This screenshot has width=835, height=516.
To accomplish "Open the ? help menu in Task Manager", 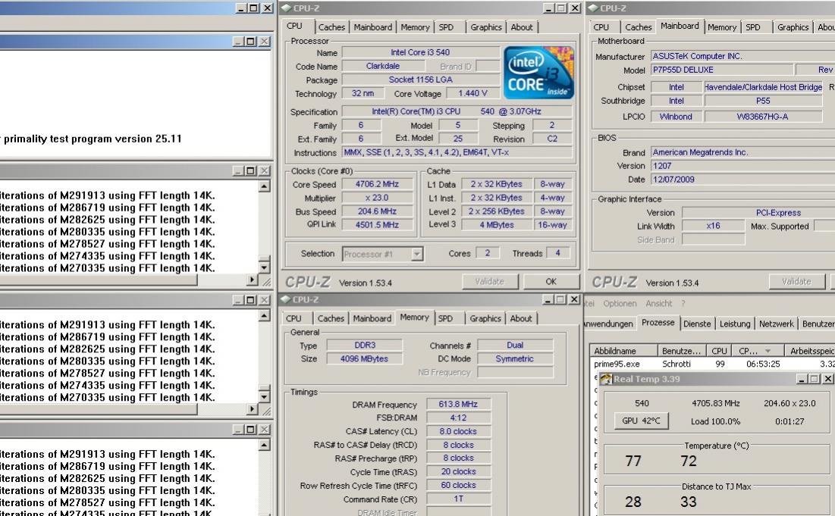I will pos(683,303).
